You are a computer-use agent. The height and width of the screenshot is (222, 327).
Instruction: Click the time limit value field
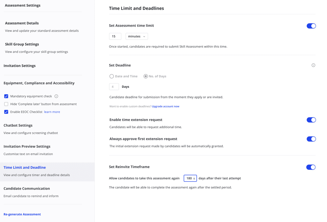[115, 36]
